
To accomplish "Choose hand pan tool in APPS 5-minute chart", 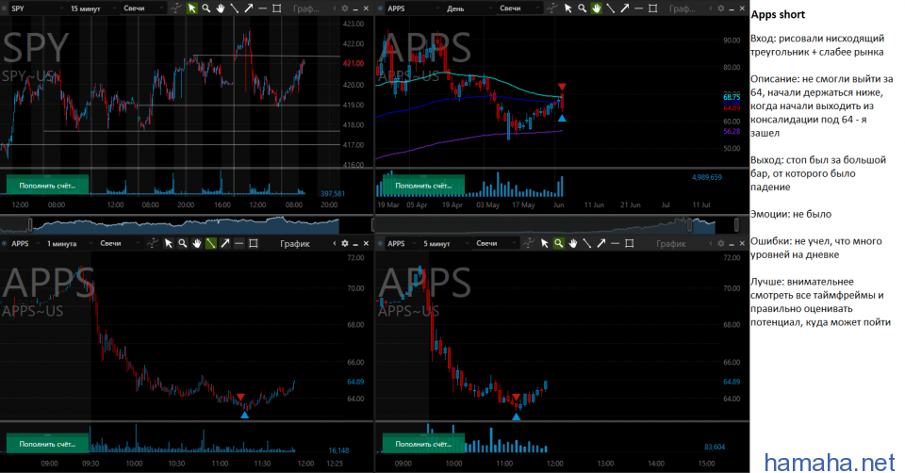I will 572,243.
